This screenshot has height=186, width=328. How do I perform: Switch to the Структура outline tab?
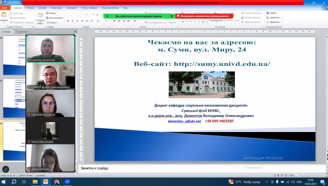click(x=22, y=31)
